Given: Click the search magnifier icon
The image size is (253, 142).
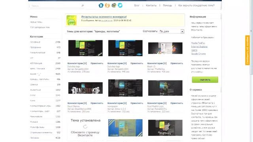Looking at the screenshot, I should click(x=83, y=6).
